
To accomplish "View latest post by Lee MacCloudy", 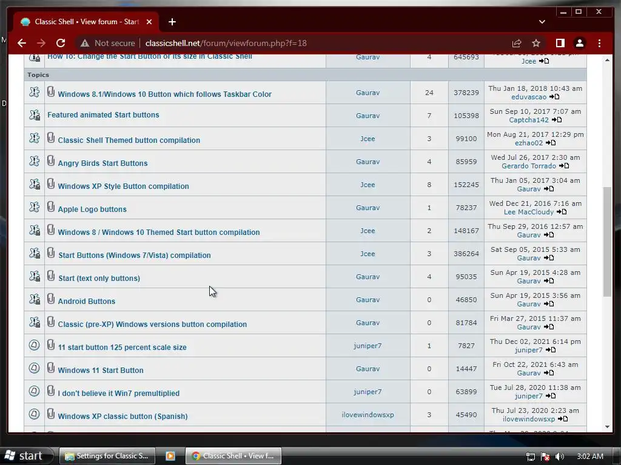I will pyautogui.click(x=562, y=212).
